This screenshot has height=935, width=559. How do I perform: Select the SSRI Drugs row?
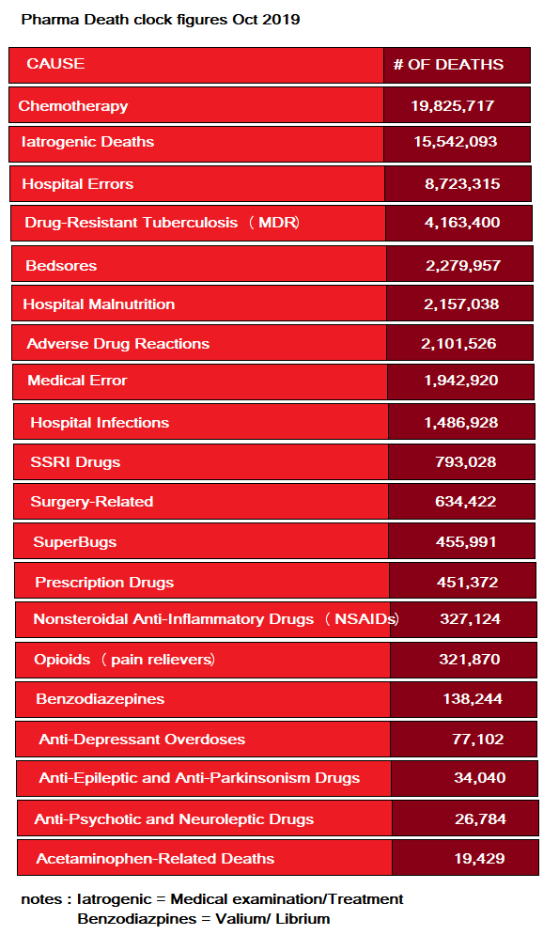[274, 461]
